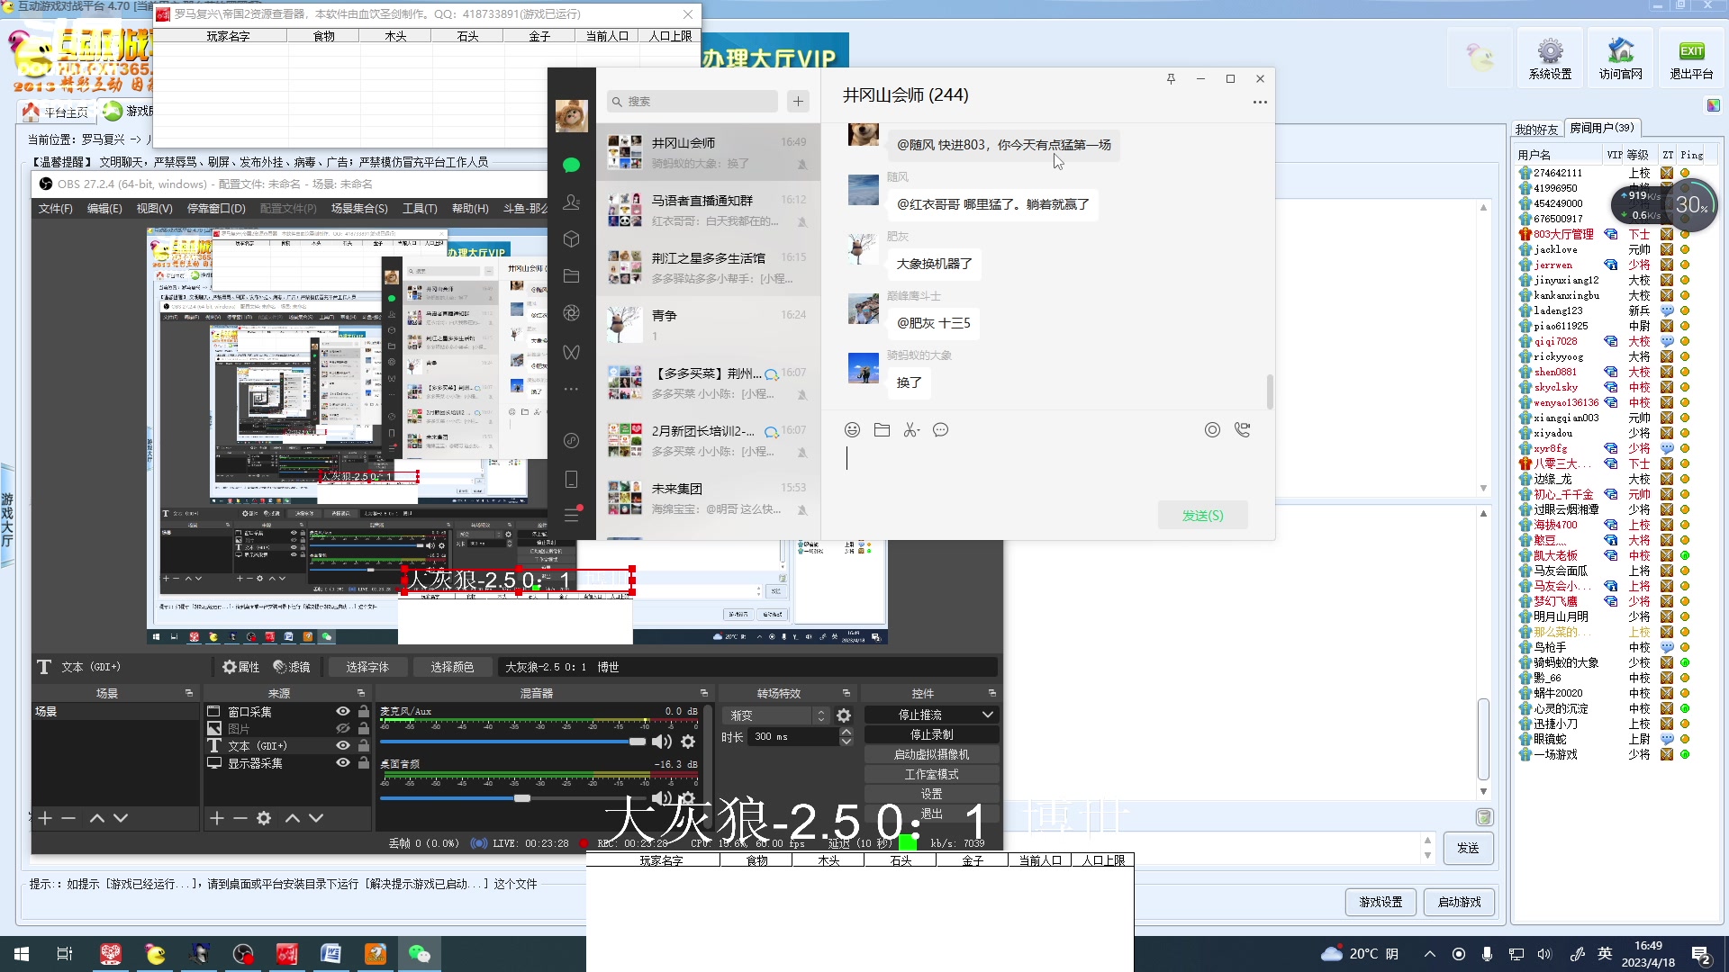
Task: Pop out OBS 控件 dock panel
Action: click(992, 693)
